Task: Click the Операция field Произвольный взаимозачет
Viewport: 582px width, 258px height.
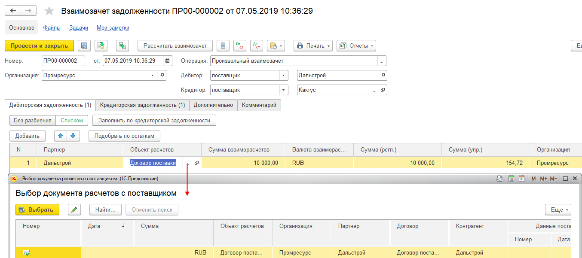Action: point(294,61)
